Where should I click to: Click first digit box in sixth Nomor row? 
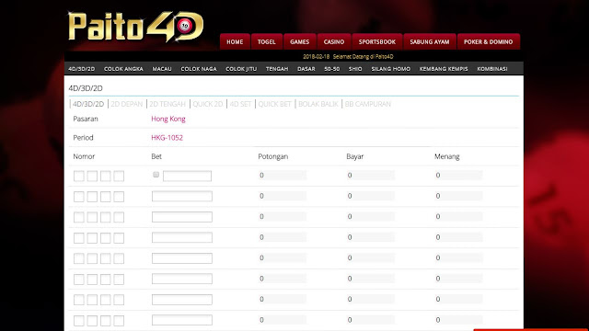pyautogui.click(x=79, y=280)
